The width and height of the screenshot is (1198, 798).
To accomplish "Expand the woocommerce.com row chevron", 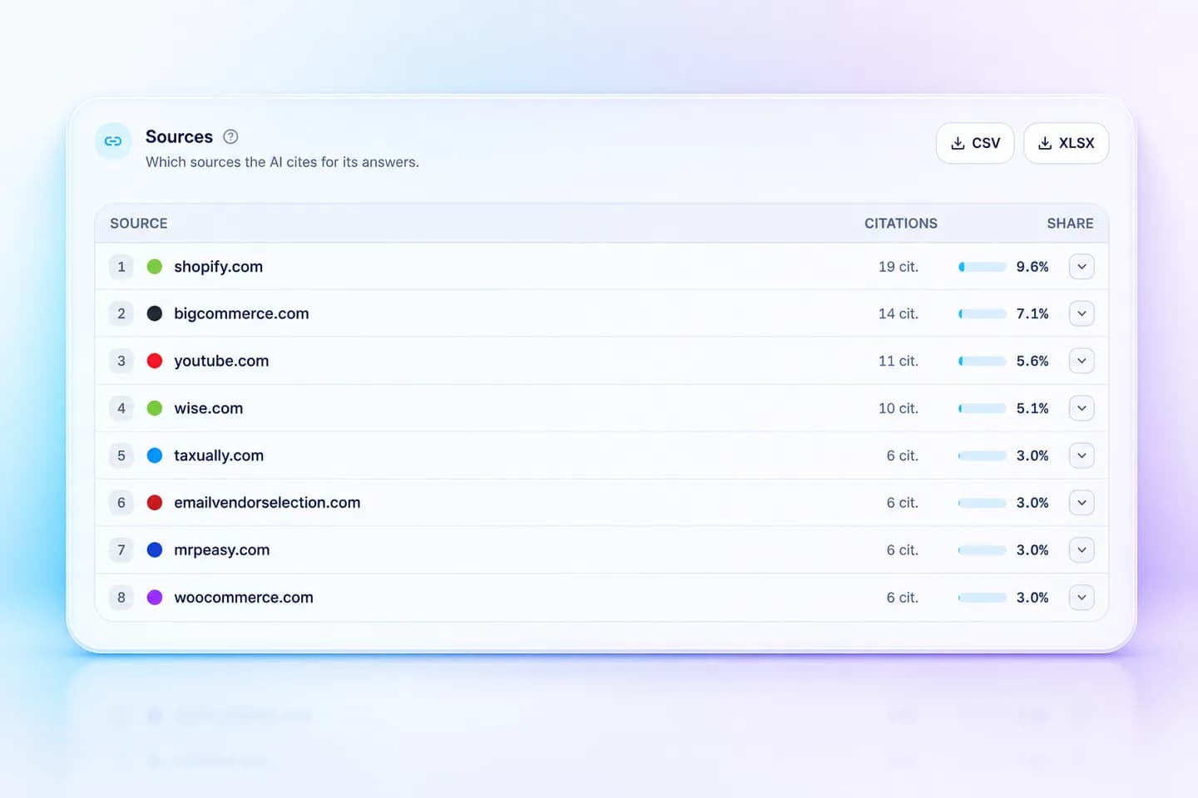I will (1082, 597).
